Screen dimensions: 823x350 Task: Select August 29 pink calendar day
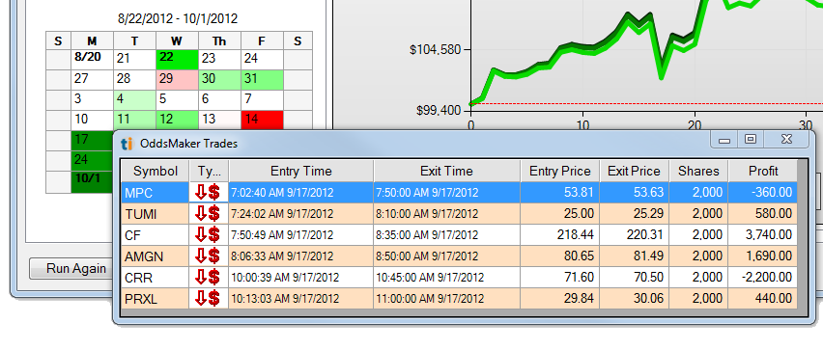(178, 80)
